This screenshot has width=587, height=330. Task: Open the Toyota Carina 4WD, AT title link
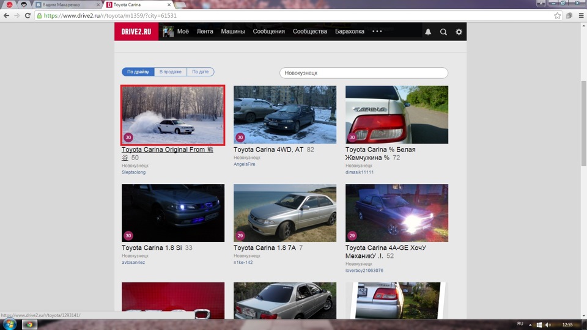[x=268, y=149]
